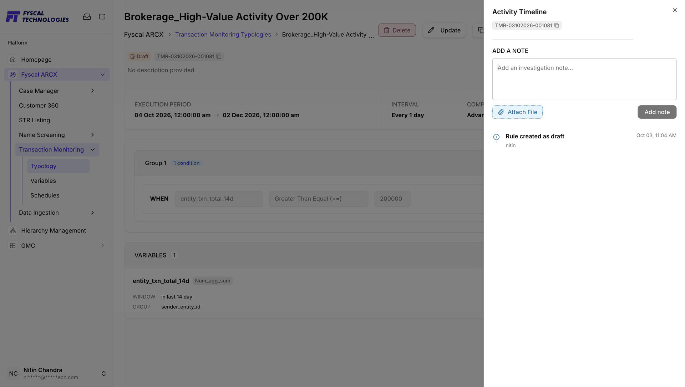
Task: Click the duplicate icon beside Update
Action: pyautogui.click(x=480, y=30)
